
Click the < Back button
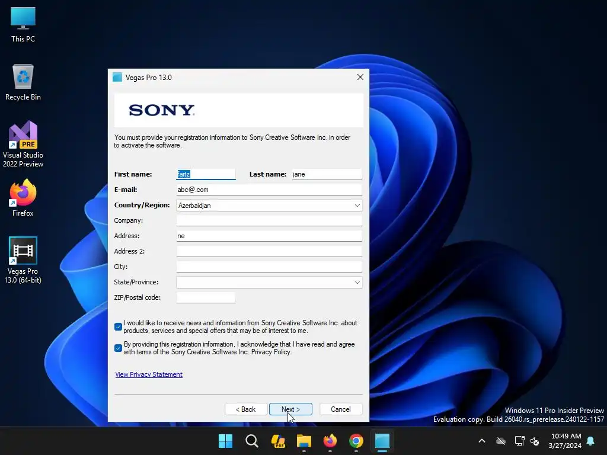246,409
